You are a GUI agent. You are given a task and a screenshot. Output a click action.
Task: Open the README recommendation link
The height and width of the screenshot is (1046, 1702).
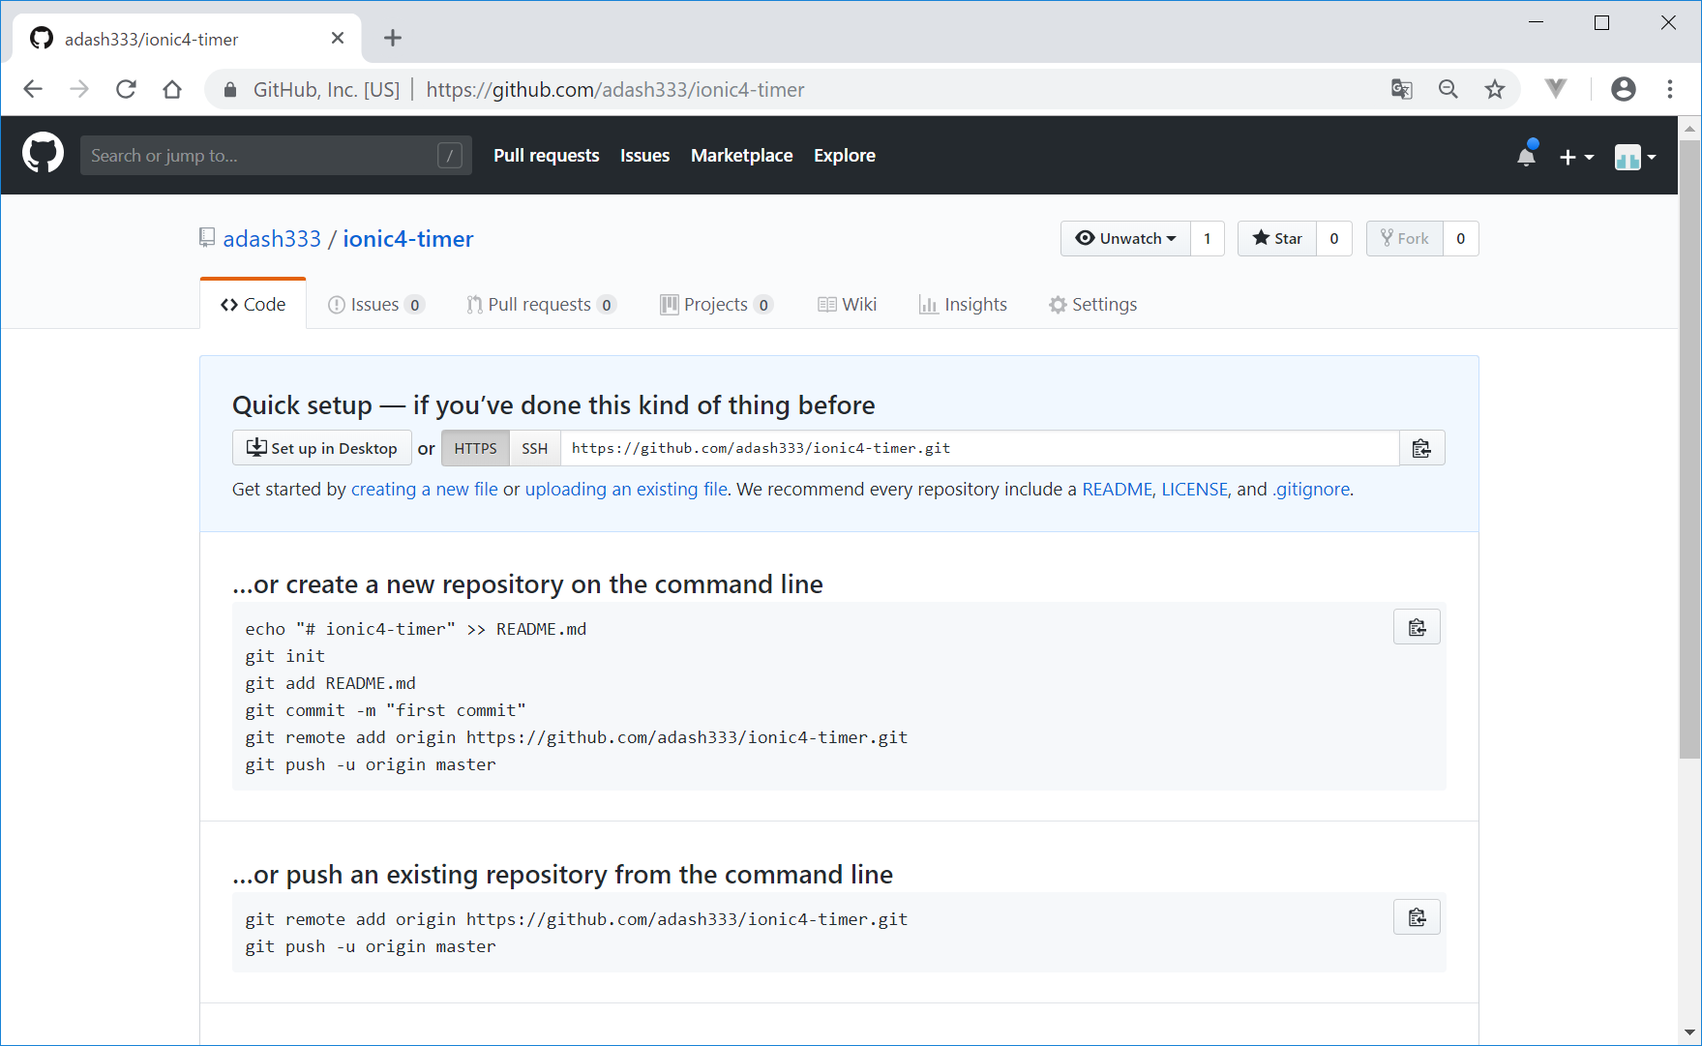point(1117,489)
